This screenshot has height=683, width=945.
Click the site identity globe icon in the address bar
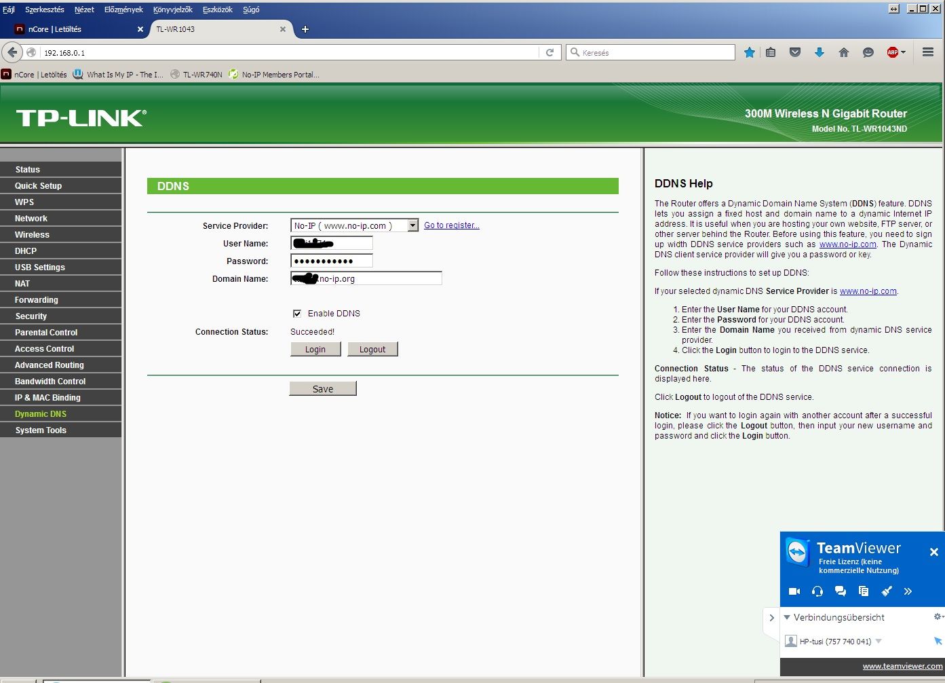tap(31, 52)
